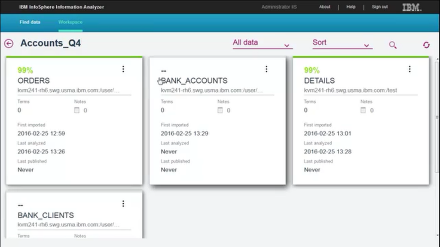Open the DETAILS card options menu
The image size is (440, 247).
coord(409,69)
